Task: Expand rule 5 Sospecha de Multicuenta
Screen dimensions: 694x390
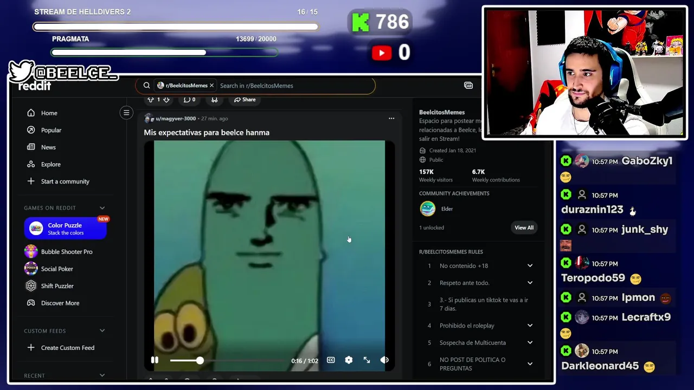Action: [x=530, y=342]
